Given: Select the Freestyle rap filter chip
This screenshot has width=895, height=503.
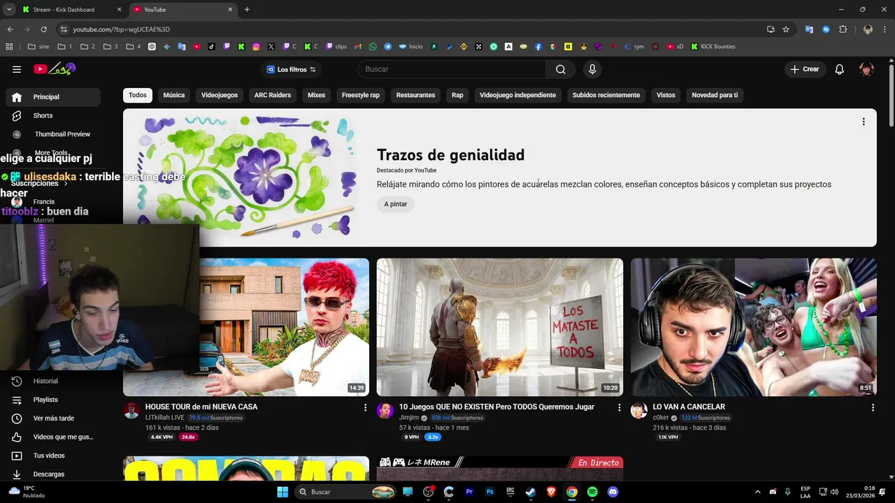Looking at the screenshot, I should pos(361,95).
